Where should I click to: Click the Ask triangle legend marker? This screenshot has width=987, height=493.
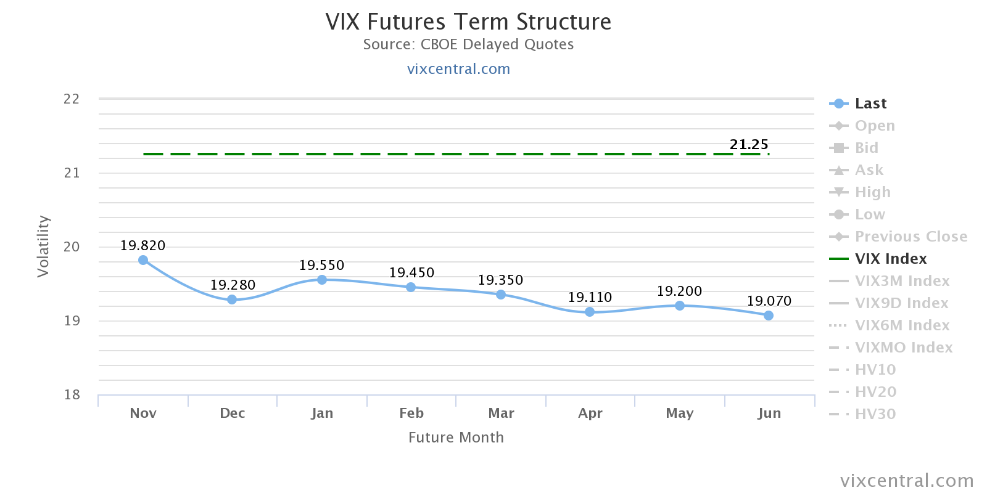838,170
